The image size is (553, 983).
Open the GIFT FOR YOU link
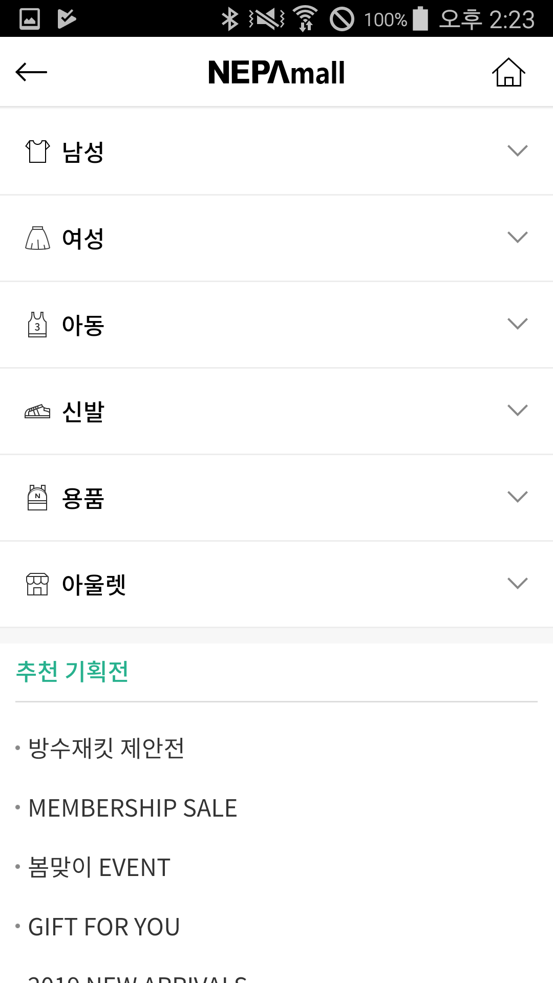104,927
